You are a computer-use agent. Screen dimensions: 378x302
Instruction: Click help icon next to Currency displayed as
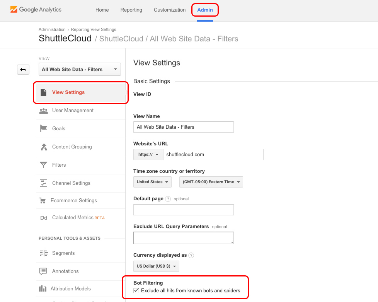[191, 256]
